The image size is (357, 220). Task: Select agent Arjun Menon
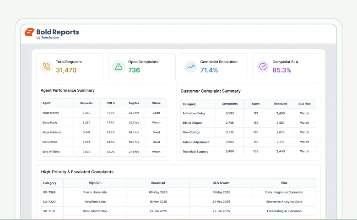(50, 113)
